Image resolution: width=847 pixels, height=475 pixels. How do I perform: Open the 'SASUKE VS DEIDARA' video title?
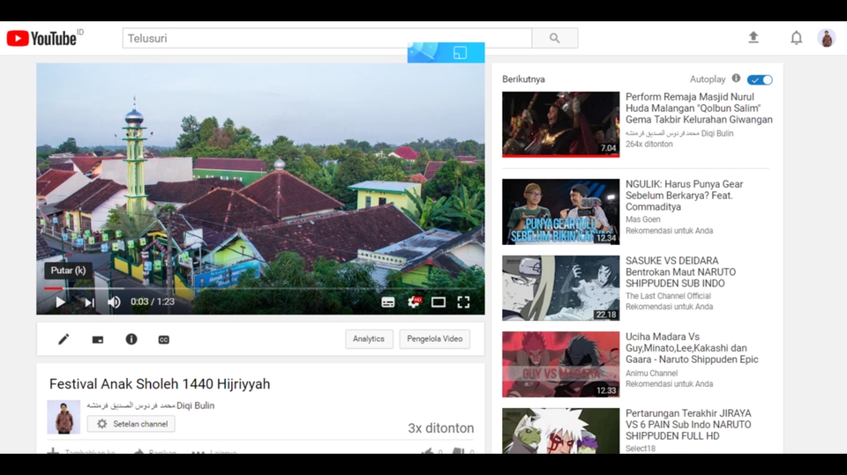tap(680, 272)
